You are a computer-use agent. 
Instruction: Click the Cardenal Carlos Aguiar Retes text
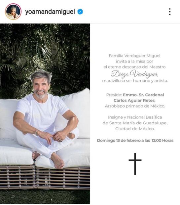[139, 98]
